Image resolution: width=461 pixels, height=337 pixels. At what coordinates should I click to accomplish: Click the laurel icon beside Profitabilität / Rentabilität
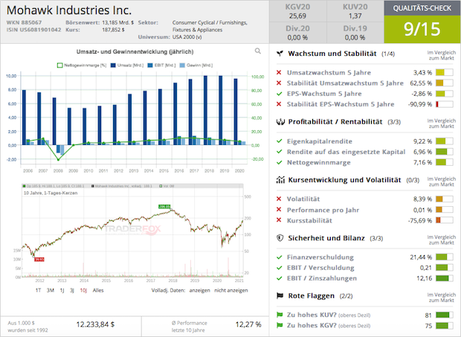[x=280, y=122]
